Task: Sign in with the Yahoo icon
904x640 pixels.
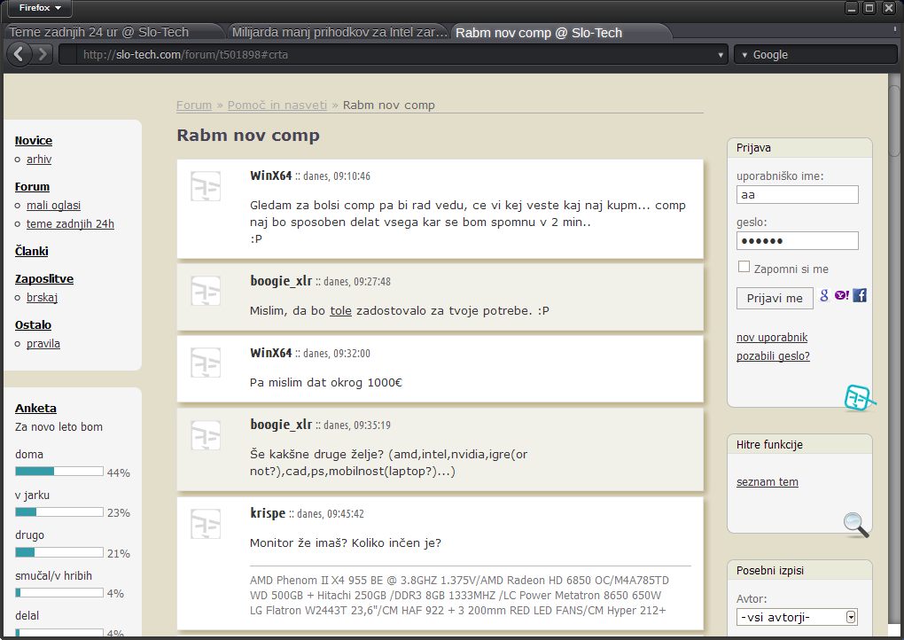Action: tap(841, 295)
